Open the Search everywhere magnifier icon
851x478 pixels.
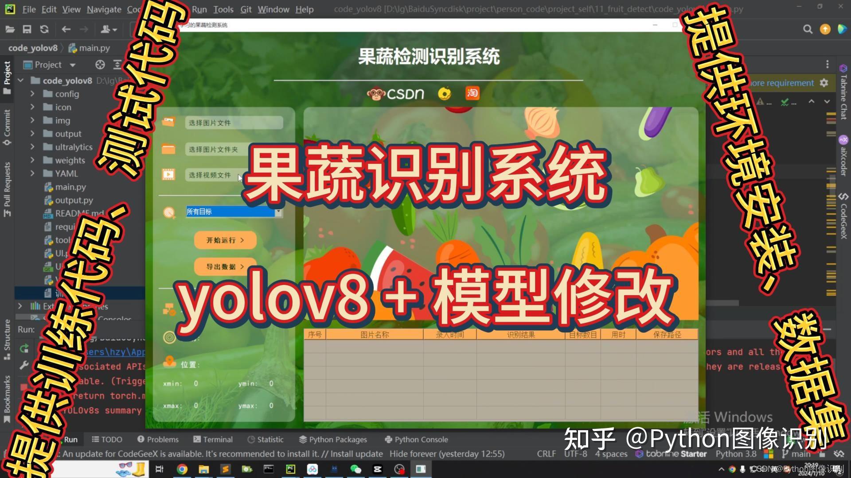click(x=808, y=29)
